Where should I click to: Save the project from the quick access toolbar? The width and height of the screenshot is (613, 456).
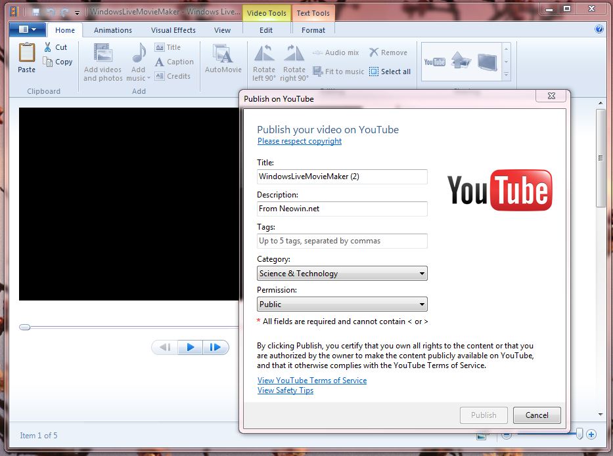point(35,12)
